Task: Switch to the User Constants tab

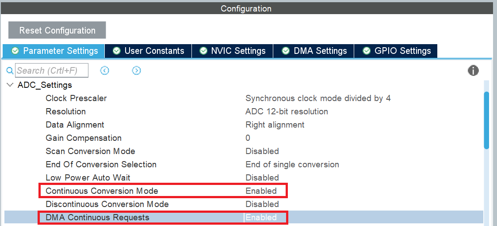Action: (148, 51)
